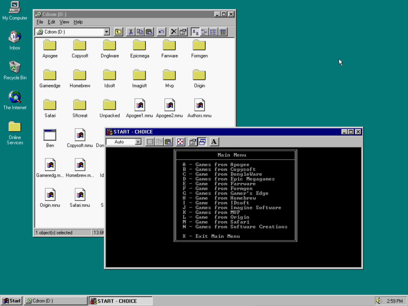Select the Safari.mnu file
The image size is (408, 306).
click(80, 198)
